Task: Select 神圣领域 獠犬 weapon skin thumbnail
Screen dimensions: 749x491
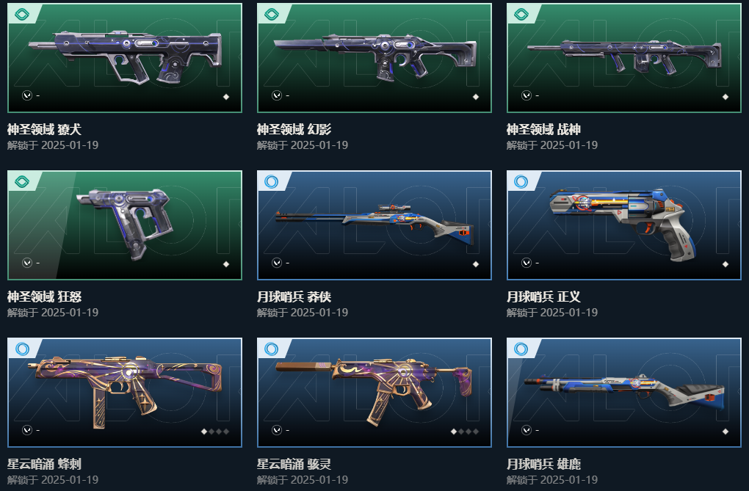Action: click(x=125, y=58)
